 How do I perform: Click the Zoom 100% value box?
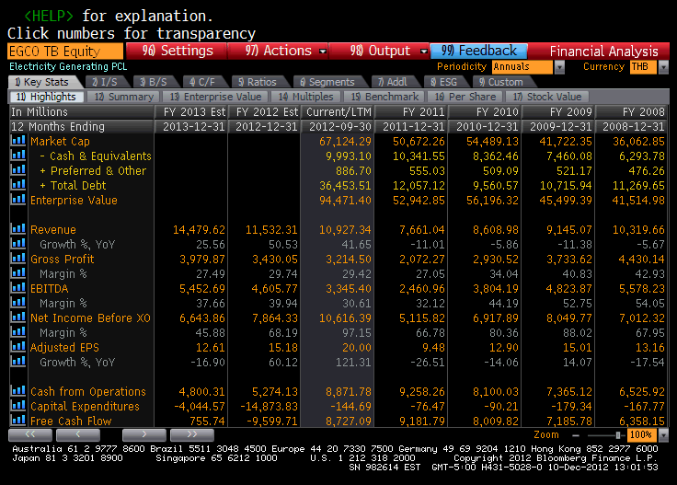click(x=641, y=435)
